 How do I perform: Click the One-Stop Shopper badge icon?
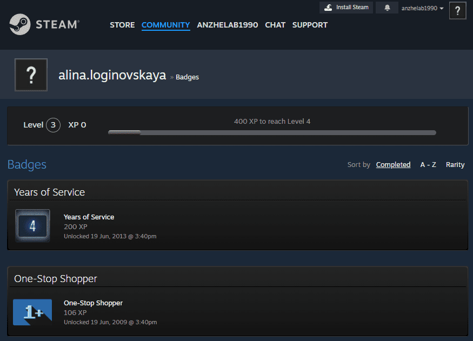32,312
